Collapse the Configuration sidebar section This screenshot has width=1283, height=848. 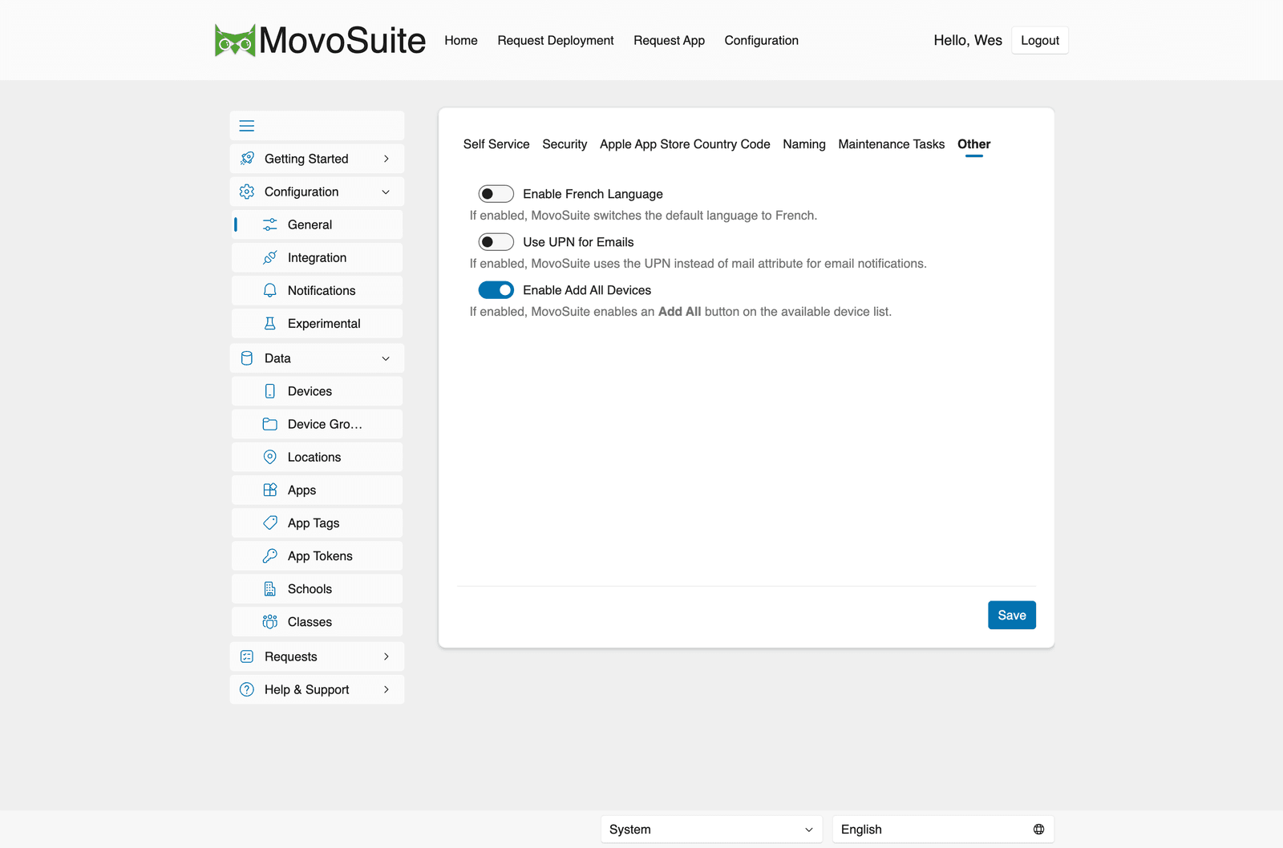317,192
